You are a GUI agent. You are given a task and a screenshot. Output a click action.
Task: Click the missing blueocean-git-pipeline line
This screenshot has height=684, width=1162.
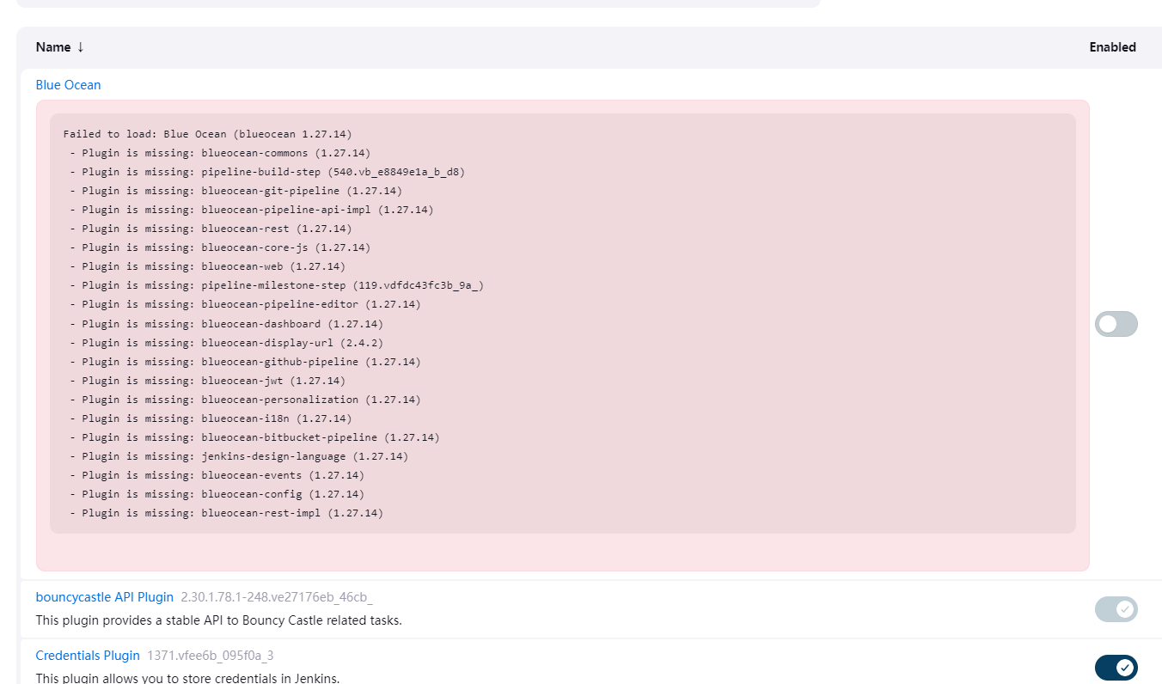pos(235,191)
